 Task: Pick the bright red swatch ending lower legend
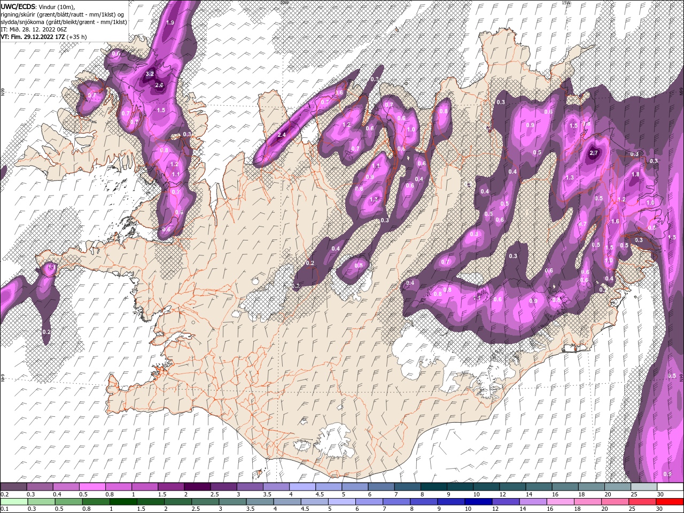point(669,502)
